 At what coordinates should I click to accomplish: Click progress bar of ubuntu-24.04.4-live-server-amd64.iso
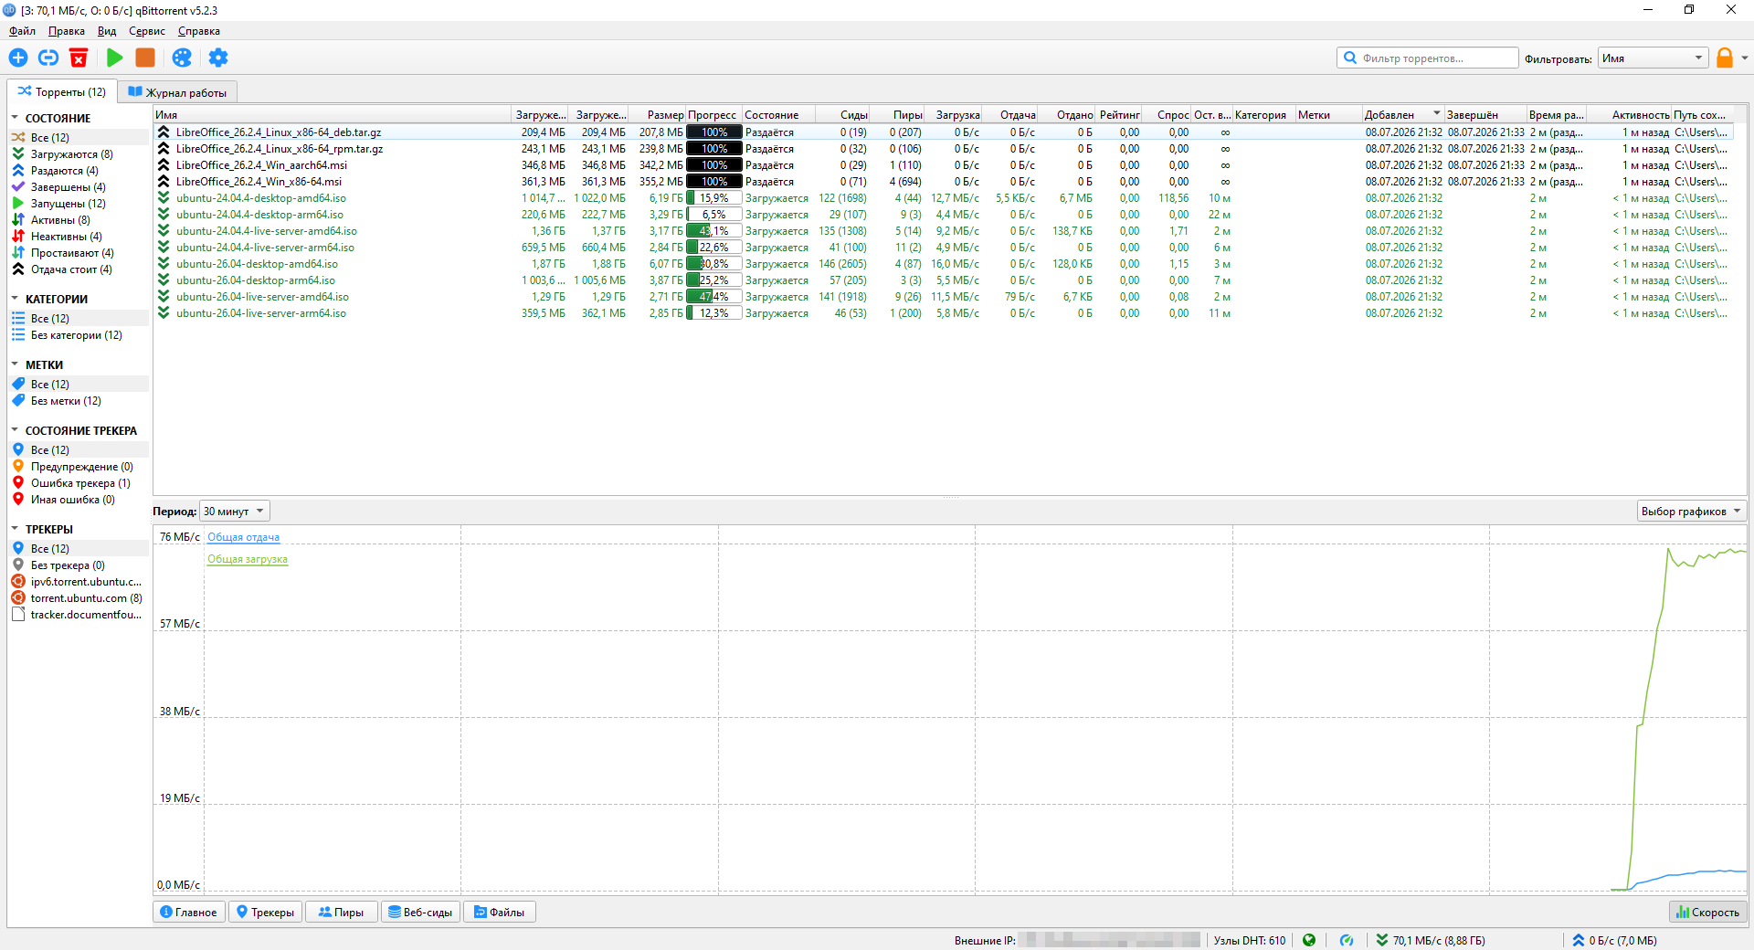[x=713, y=231]
